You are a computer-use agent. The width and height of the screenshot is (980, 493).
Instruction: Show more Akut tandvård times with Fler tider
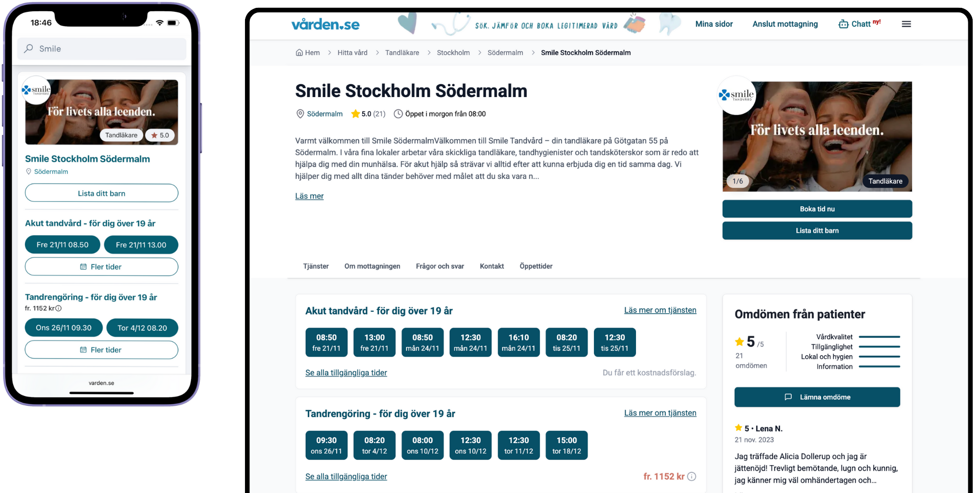(x=101, y=267)
